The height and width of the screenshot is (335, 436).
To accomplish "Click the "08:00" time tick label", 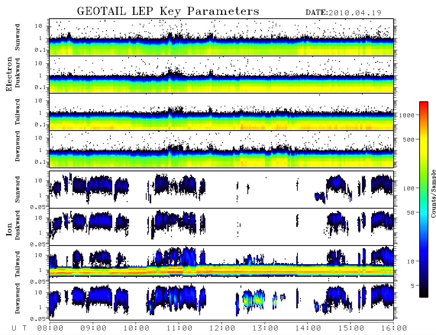I will 50,329.
